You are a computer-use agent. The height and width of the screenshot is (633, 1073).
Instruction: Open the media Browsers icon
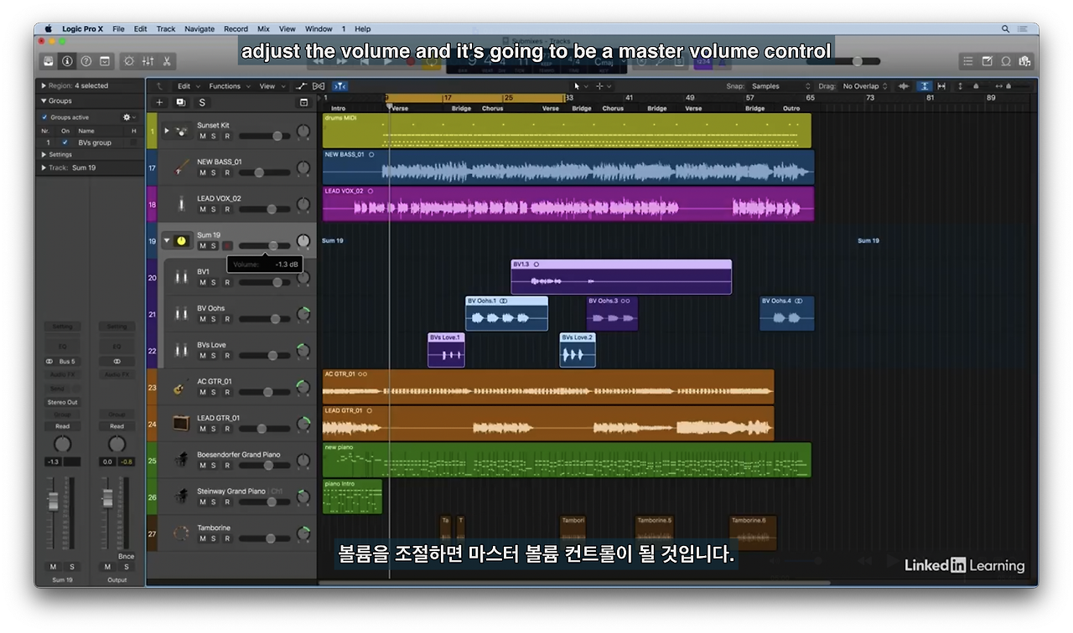tap(1024, 61)
